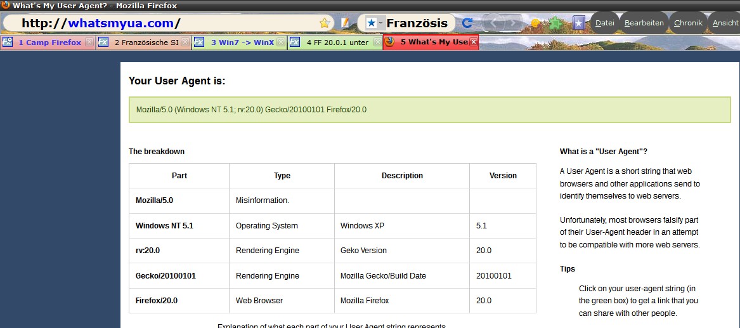The image size is (740, 328).
Task: Click the 'Description' column header
Action: click(402, 176)
